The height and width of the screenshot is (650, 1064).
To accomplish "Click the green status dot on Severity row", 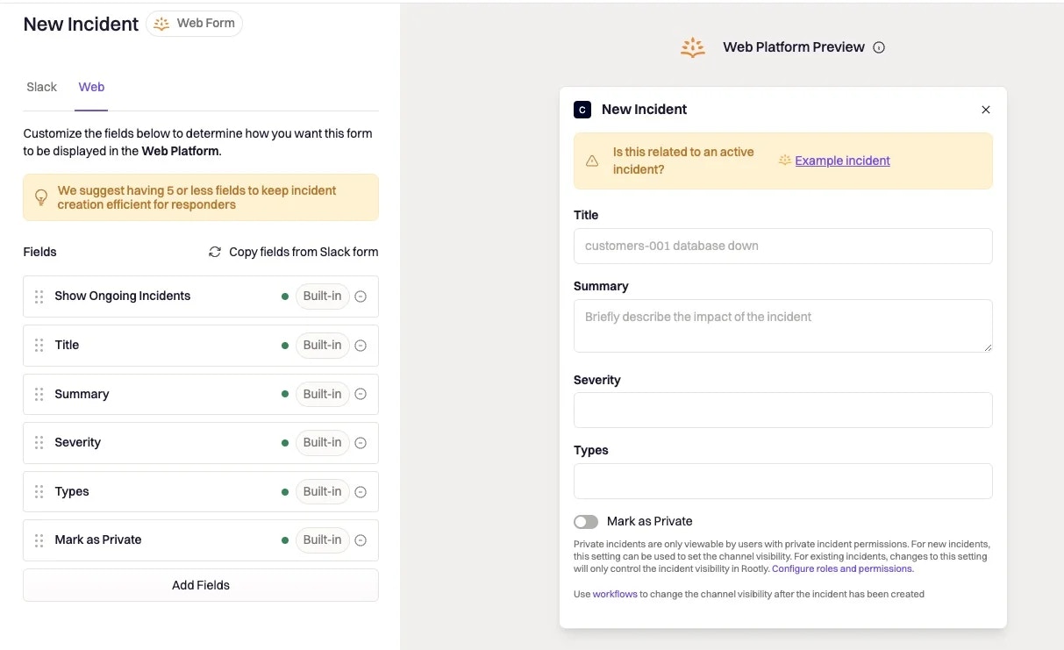I will (285, 443).
